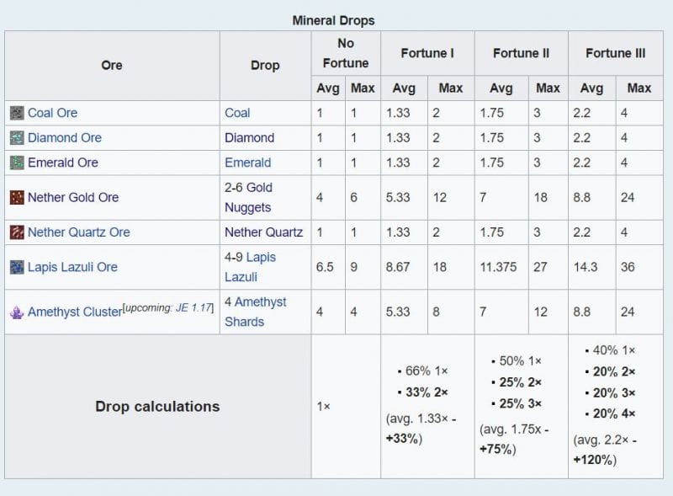Image resolution: width=673 pixels, height=496 pixels.
Task: Click the Coal Ore block icon
Action: pyautogui.click(x=17, y=113)
